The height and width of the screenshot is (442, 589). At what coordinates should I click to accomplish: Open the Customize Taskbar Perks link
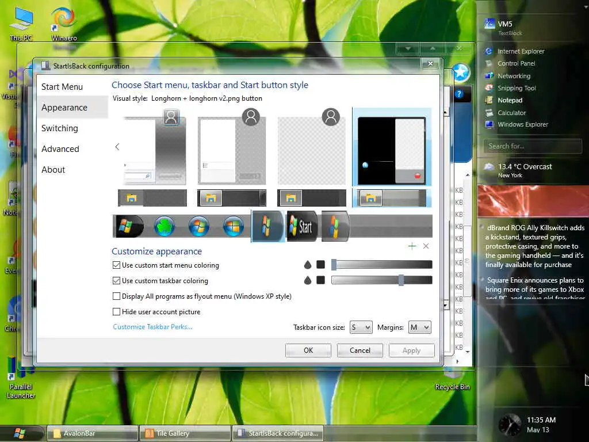[x=152, y=327]
